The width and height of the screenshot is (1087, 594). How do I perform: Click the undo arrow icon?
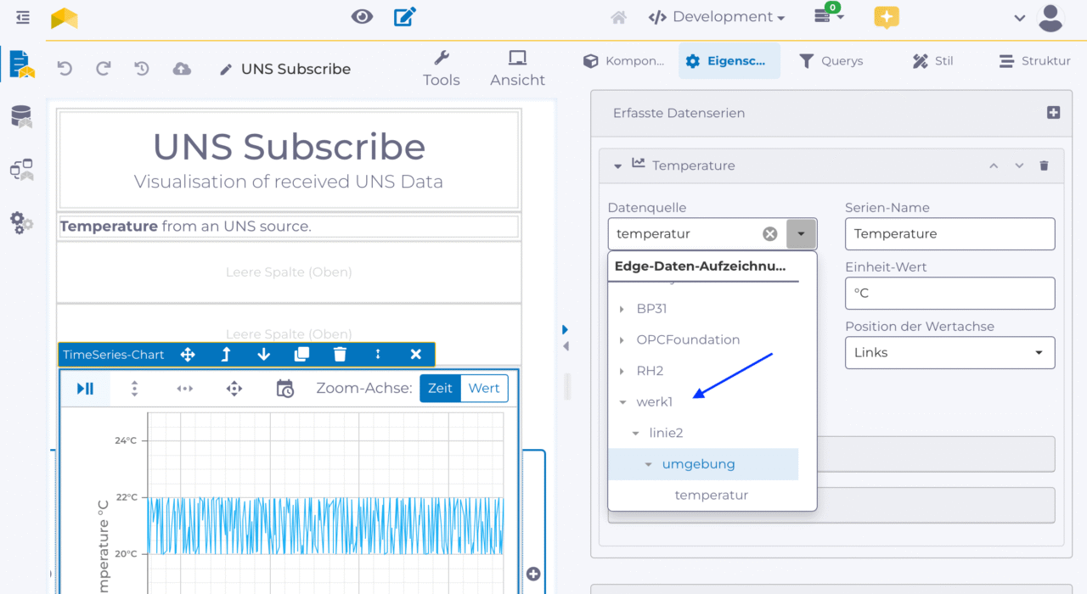(65, 69)
